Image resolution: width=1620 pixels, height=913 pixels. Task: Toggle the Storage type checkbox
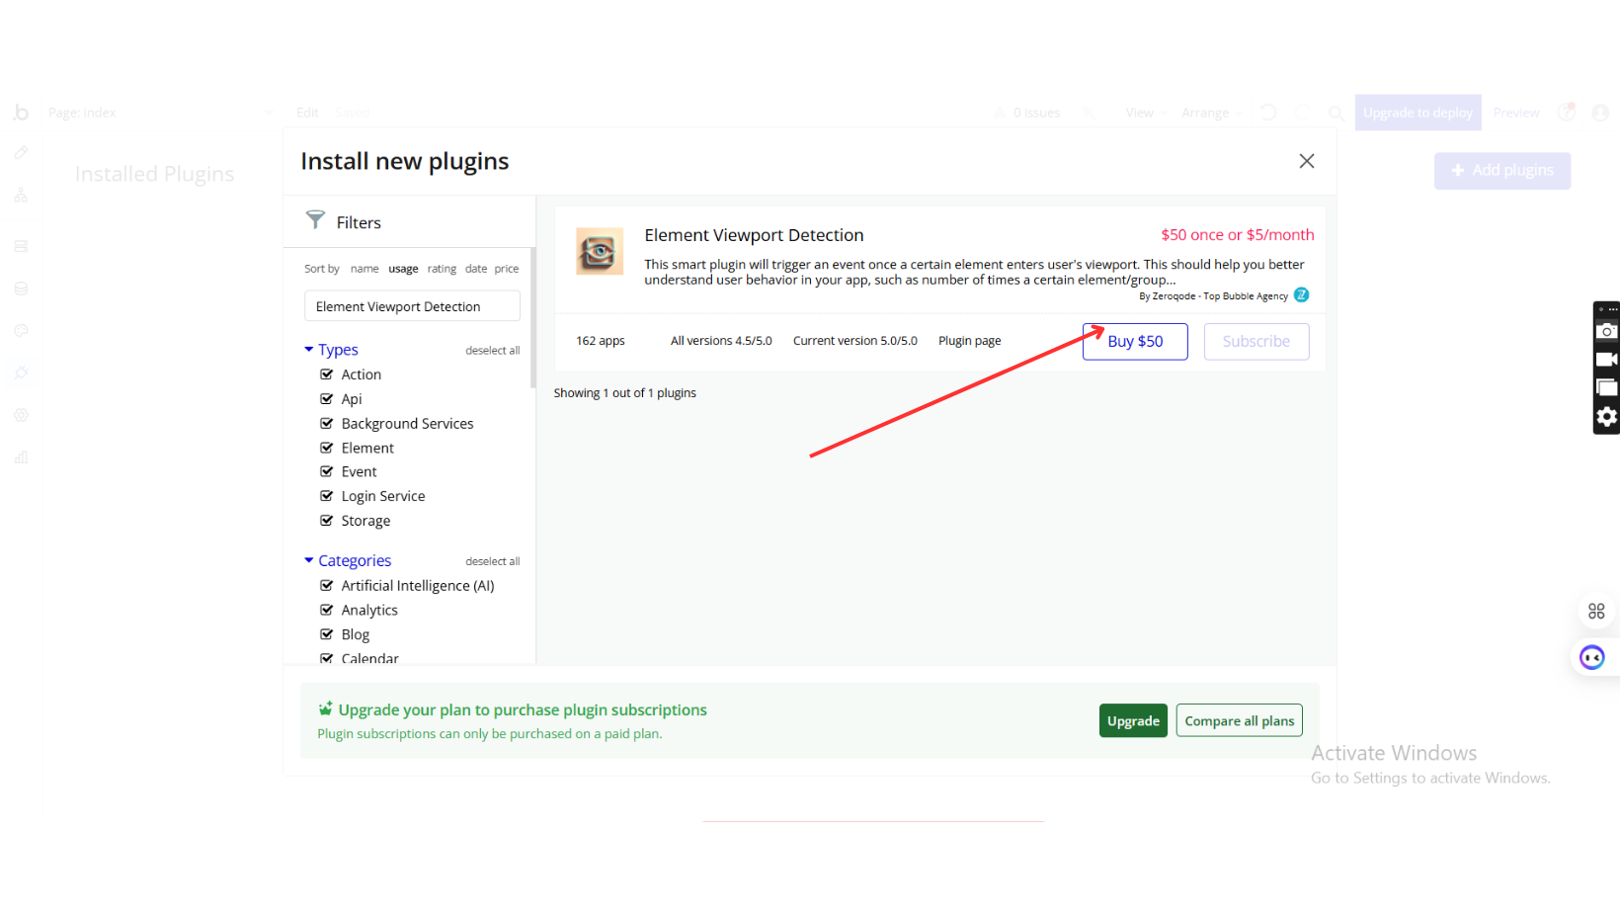[326, 521]
